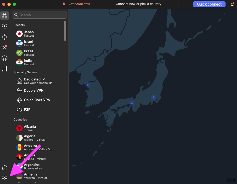This screenshot has height=184, width=237.
Task: Select Armenia Yerevan - Virtual
Action: coord(39,176)
